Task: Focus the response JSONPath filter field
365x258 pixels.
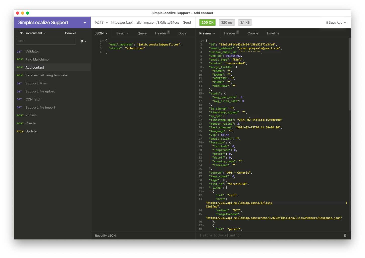Action: click(x=270, y=236)
